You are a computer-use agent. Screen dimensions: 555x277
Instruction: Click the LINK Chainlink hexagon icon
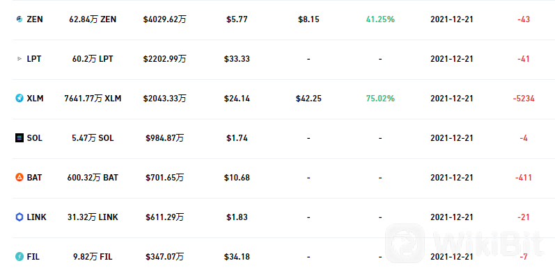coord(19,217)
